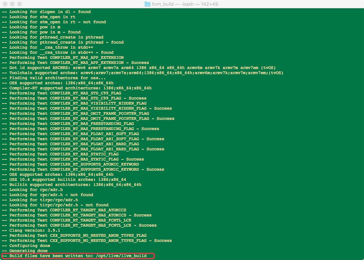Image resolution: width=364 pixels, height=260 pixels.
Task: Click 'COMPILER_RT_HAS_VISIBILITY_HIDDEN_FLAG - Success' line
Action: point(87,109)
